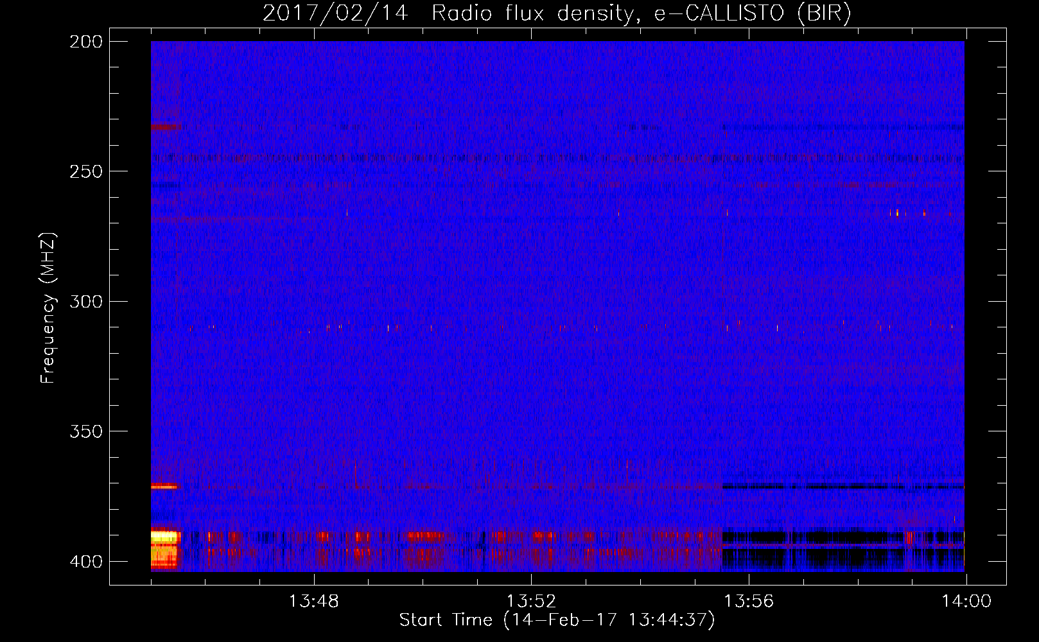Click the 350 frequency tick label
Viewport: 1039px width, 642px height.
click(85, 431)
